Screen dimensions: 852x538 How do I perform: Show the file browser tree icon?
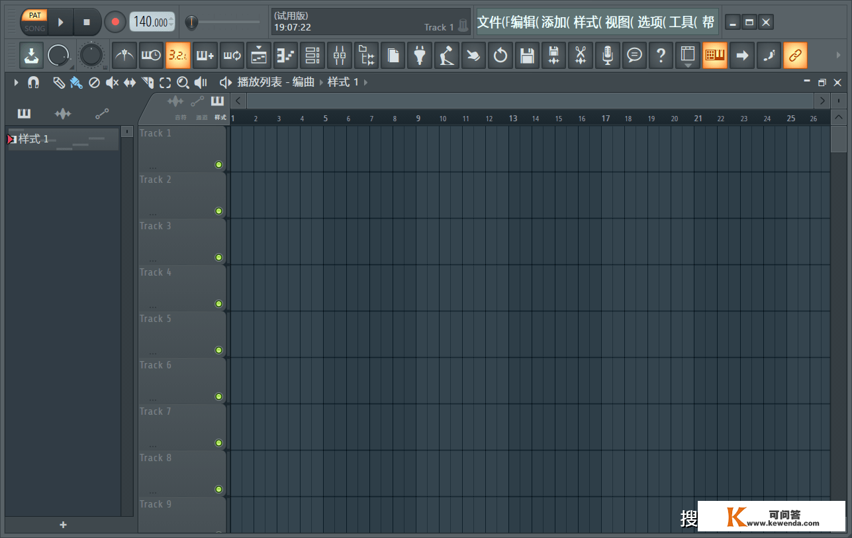366,56
